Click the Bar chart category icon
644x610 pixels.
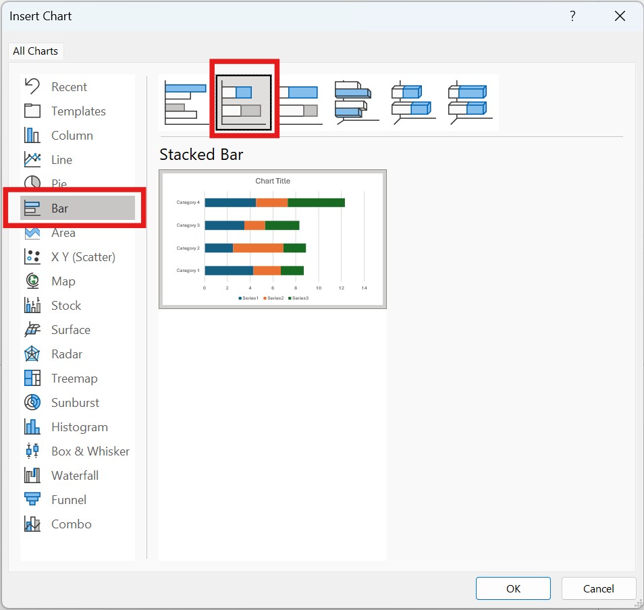click(32, 208)
